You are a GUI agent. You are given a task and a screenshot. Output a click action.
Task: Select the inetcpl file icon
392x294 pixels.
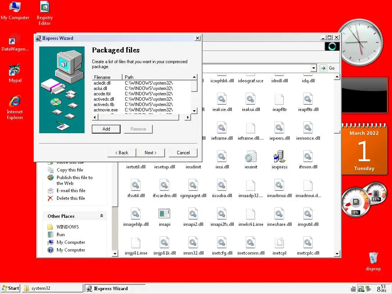pos(279,246)
